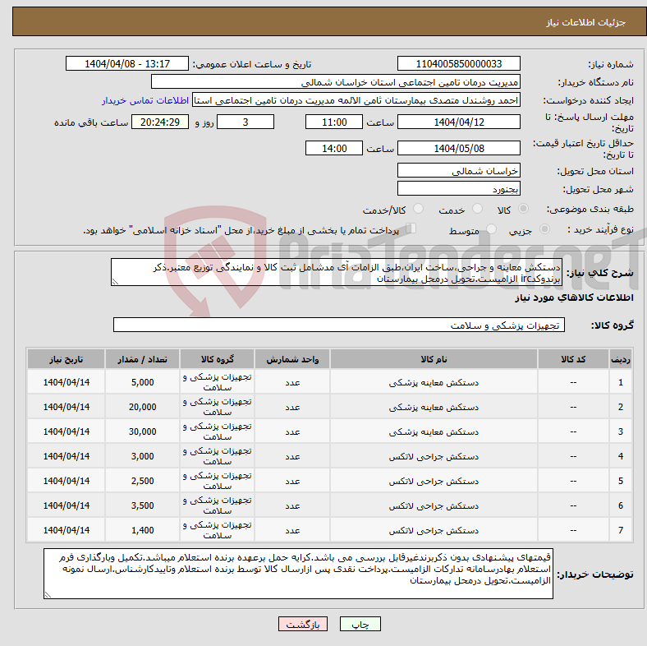Select the جزیی purchase type radio
Screen dimensions: 647x646
(x=544, y=228)
